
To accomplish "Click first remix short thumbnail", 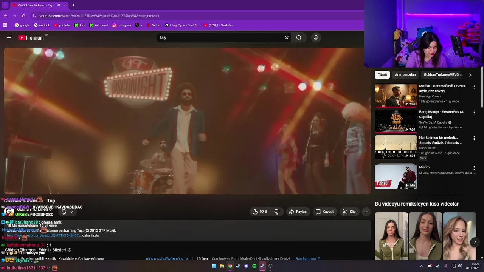I will [391, 236].
